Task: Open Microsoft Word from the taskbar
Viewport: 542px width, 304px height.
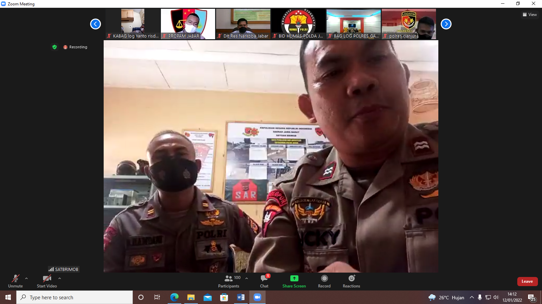Action: [241, 297]
